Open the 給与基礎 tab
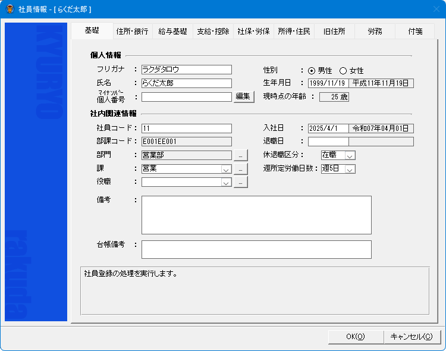This screenshot has width=446, height=351. tap(172, 32)
